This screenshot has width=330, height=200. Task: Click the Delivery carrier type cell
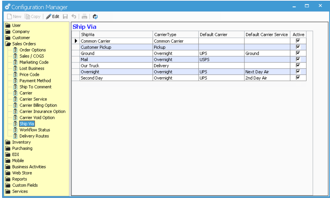click(x=175, y=66)
